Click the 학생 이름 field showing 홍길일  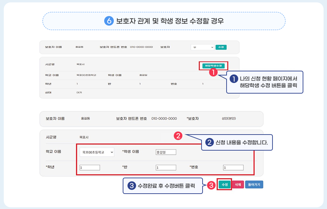[x=165, y=152]
